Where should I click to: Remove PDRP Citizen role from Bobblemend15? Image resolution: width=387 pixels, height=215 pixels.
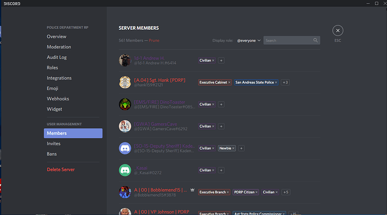click(256, 192)
